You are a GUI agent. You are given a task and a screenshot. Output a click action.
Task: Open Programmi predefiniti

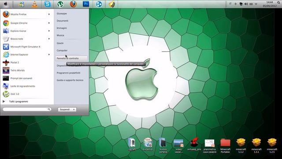(68, 73)
